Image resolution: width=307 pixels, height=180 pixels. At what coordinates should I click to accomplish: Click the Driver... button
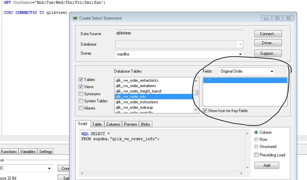pyautogui.click(x=268, y=43)
